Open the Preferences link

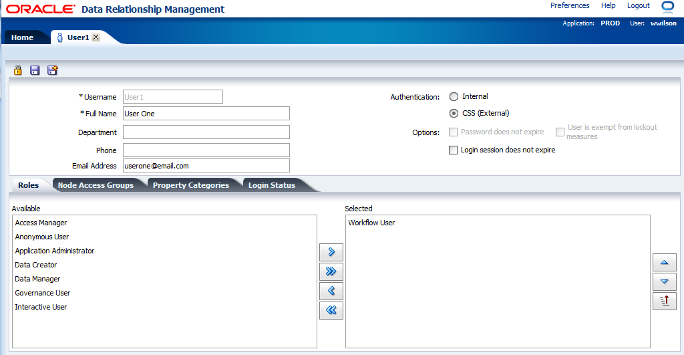[x=570, y=5]
